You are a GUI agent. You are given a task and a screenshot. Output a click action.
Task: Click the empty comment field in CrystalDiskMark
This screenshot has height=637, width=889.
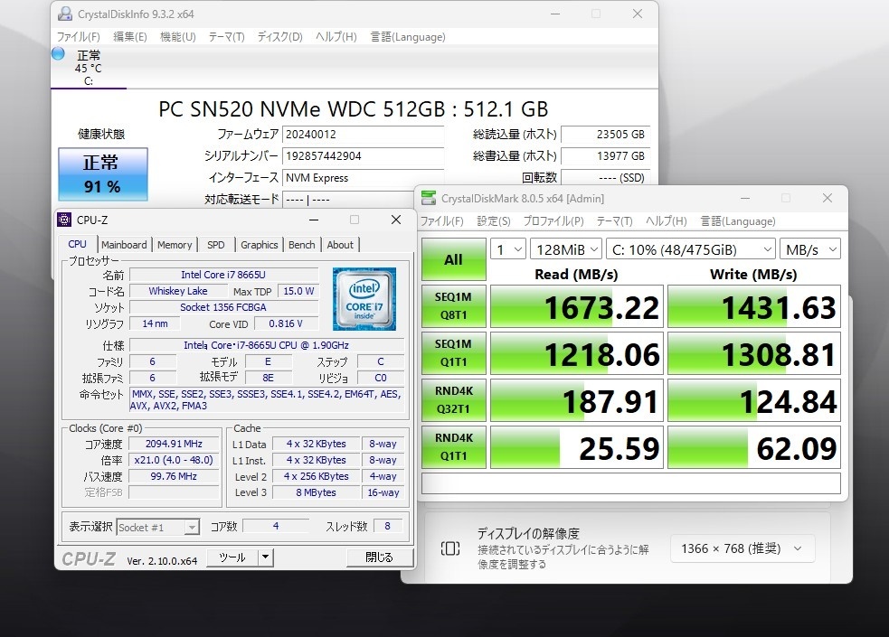(630, 483)
